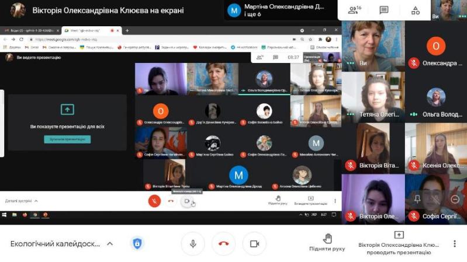467x262 pixels.
Task: In the shared screen, click the grey M avatar tile
Action: 316,144
